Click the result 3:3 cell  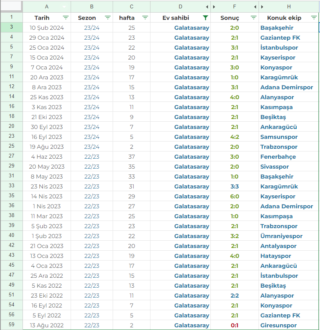pyautogui.click(x=234, y=186)
